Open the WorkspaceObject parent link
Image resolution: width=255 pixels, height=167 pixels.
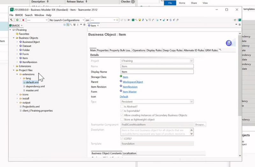tap(133, 82)
